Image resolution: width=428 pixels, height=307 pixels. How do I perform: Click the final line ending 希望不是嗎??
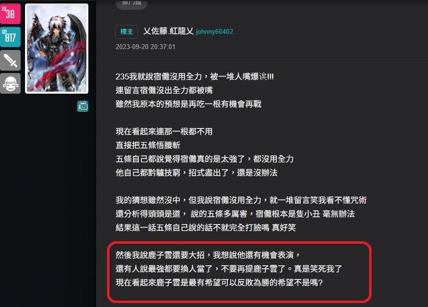pyautogui.click(x=219, y=282)
